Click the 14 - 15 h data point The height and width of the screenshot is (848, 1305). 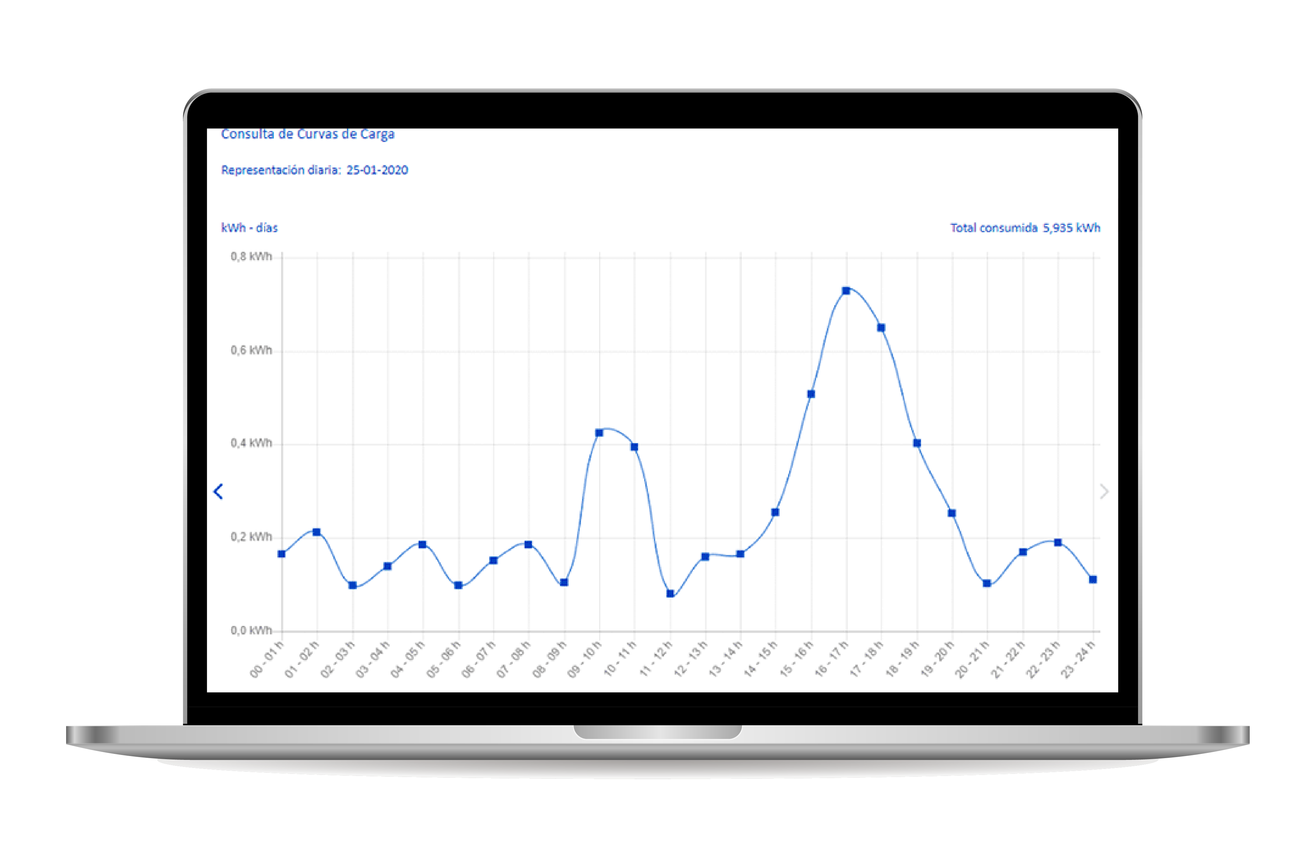click(775, 513)
